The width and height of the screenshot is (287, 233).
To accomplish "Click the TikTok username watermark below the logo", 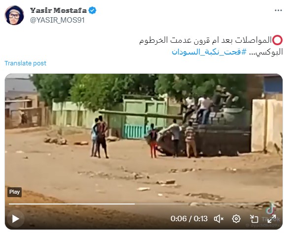I will click(263, 226).
